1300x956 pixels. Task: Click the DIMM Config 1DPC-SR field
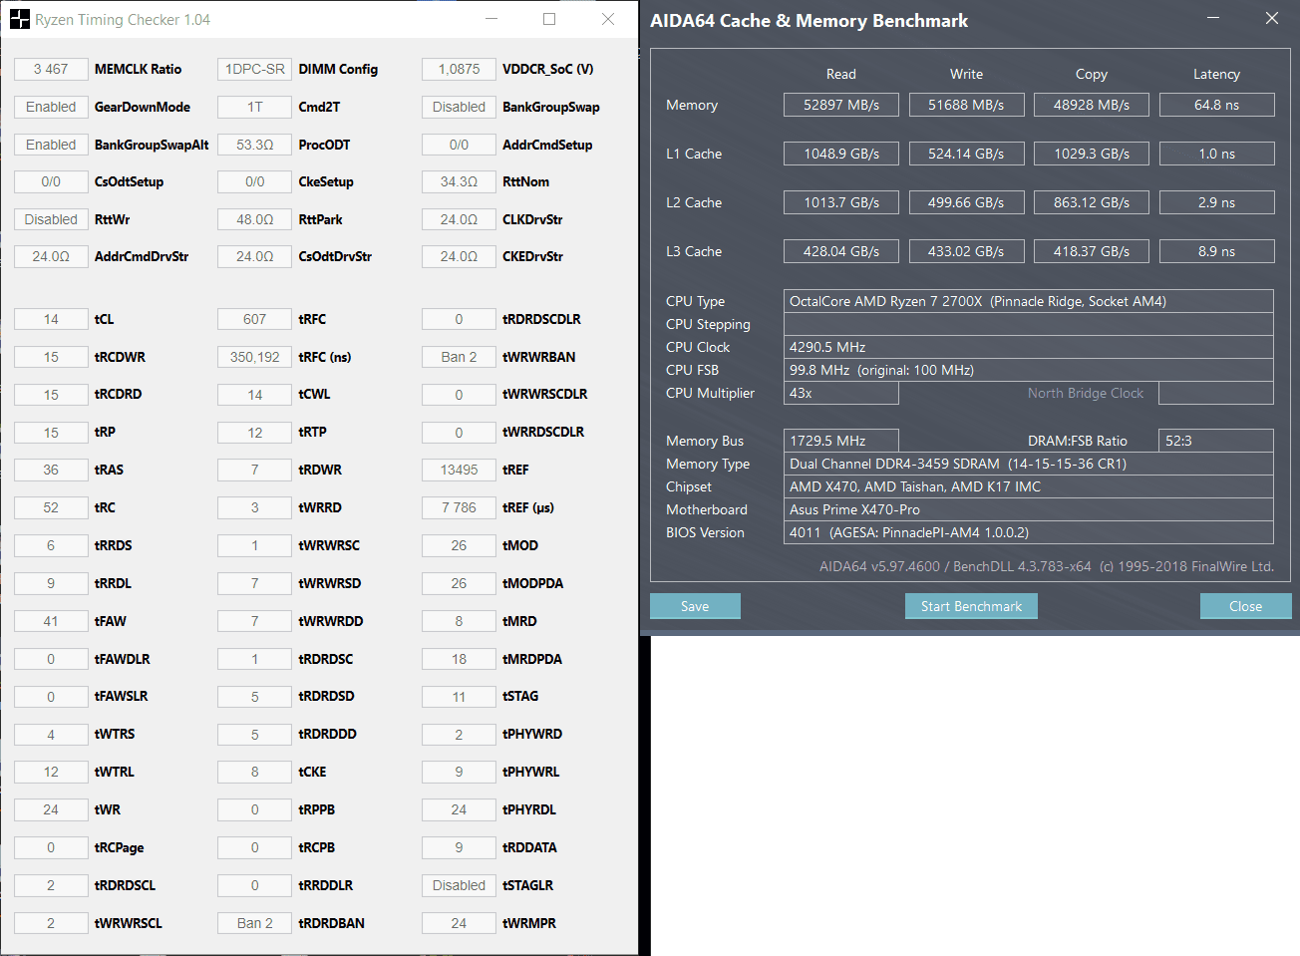pos(255,69)
